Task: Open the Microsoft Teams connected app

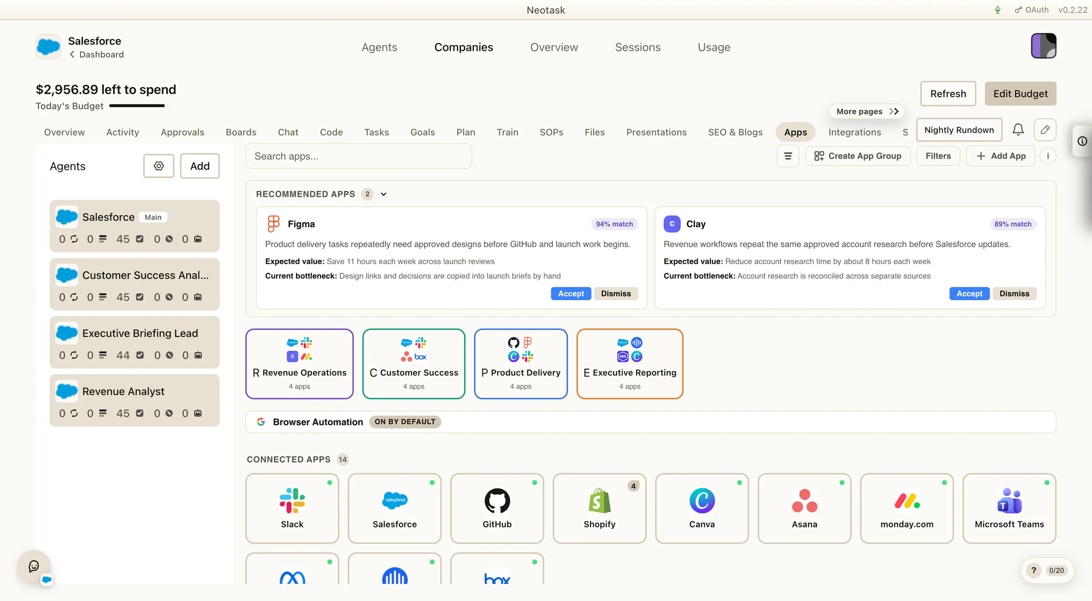Action: (x=1009, y=508)
